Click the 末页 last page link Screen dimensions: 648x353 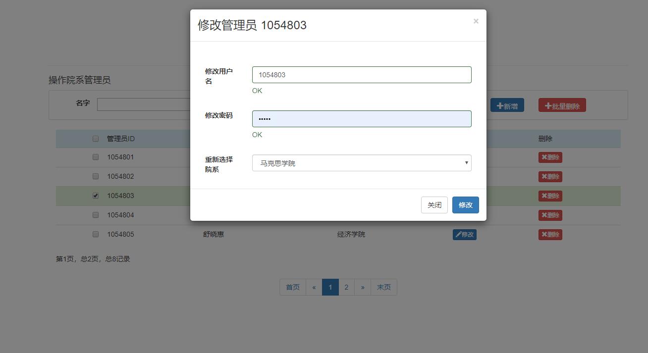pyautogui.click(x=383, y=287)
